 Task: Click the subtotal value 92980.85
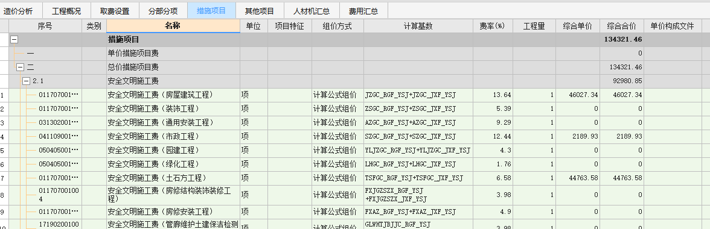click(x=622, y=81)
